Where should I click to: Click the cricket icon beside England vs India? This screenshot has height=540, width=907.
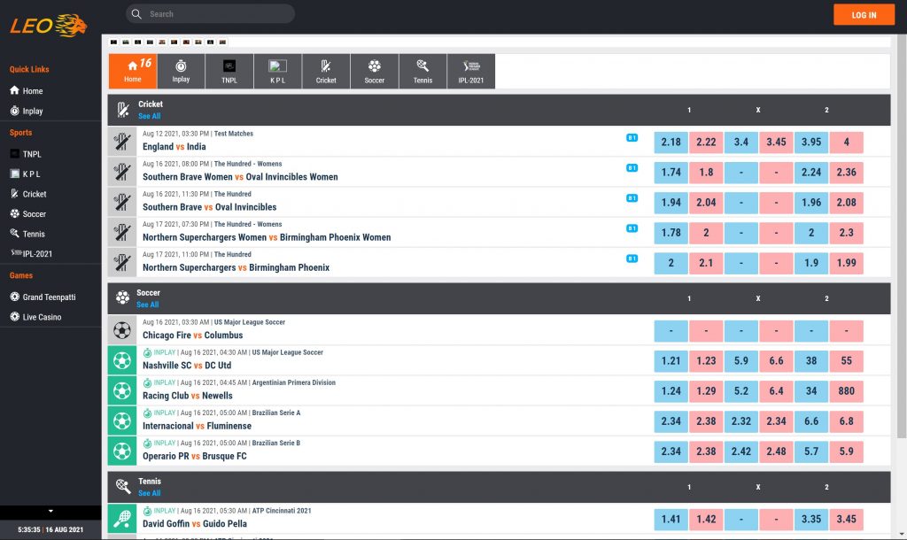pyautogui.click(x=122, y=142)
